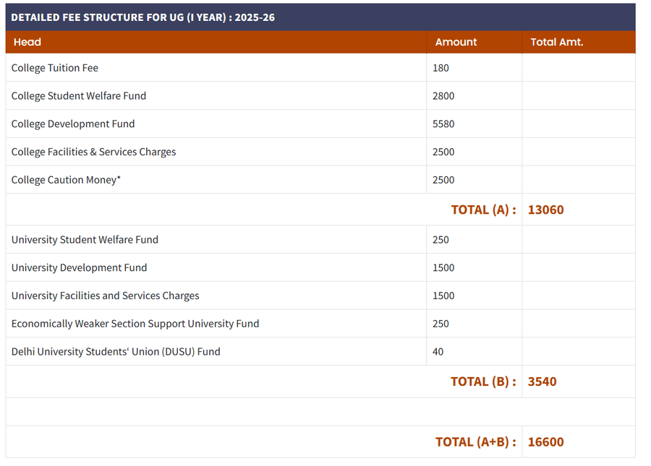Click the 3540 Total (B) value
Viewport: 651px width, 466px height.
pos(542,381)
